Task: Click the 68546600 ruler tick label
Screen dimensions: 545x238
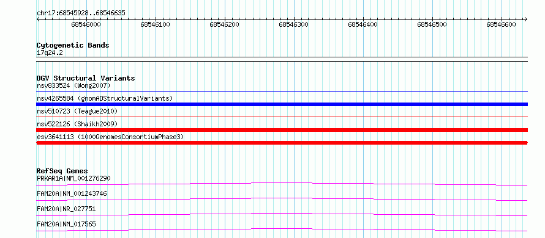Action: click(x=501, y=24)
